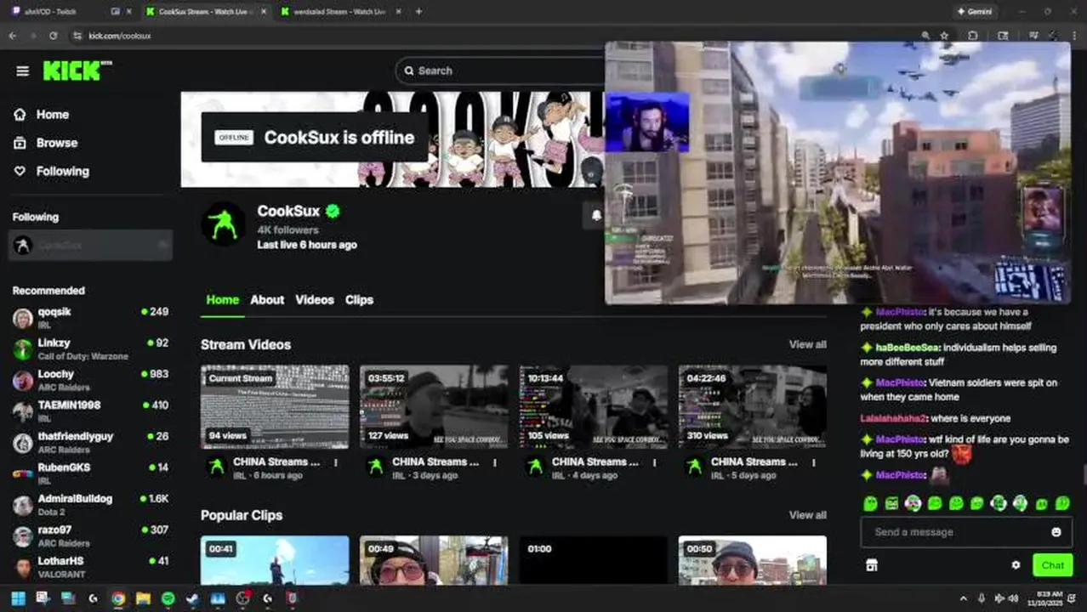View all Popular Clips
Viewport: 1087px width, 612px height.
(x=807, y=515)
